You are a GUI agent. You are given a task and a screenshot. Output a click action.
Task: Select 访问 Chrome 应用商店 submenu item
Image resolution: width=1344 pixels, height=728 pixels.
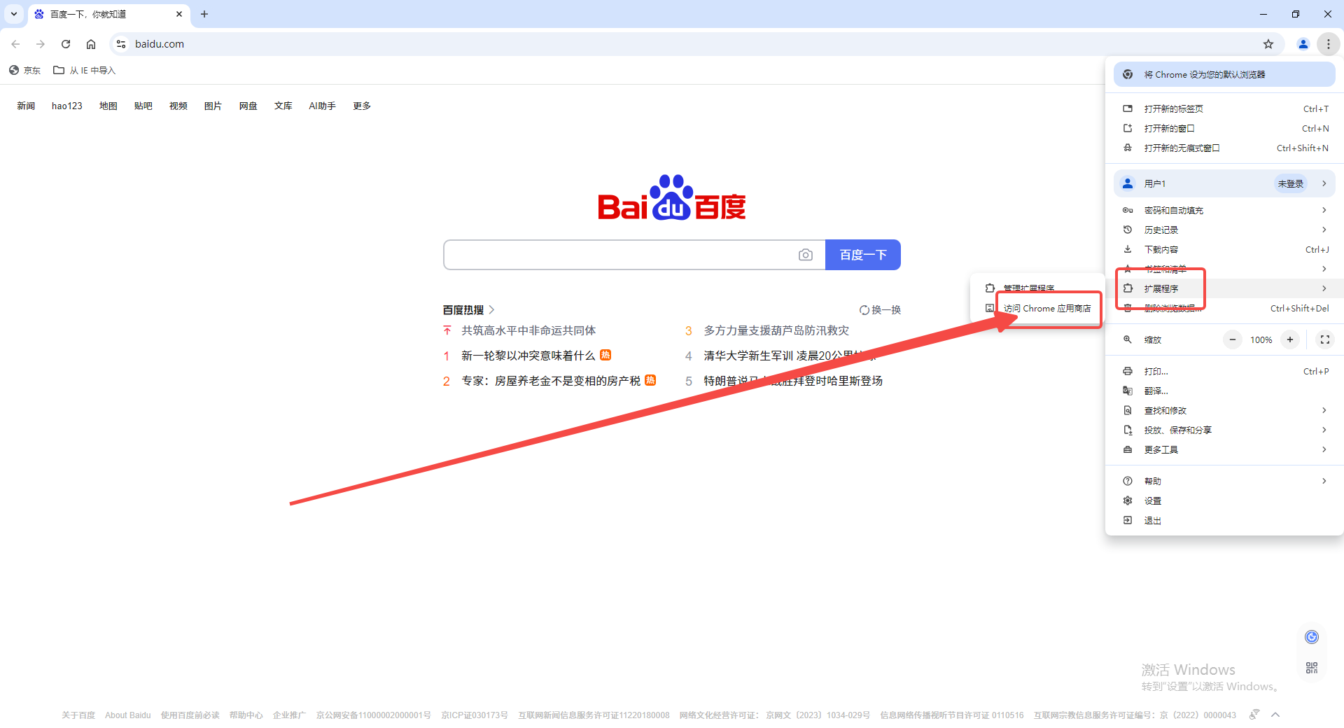[x=1037, y=308]
